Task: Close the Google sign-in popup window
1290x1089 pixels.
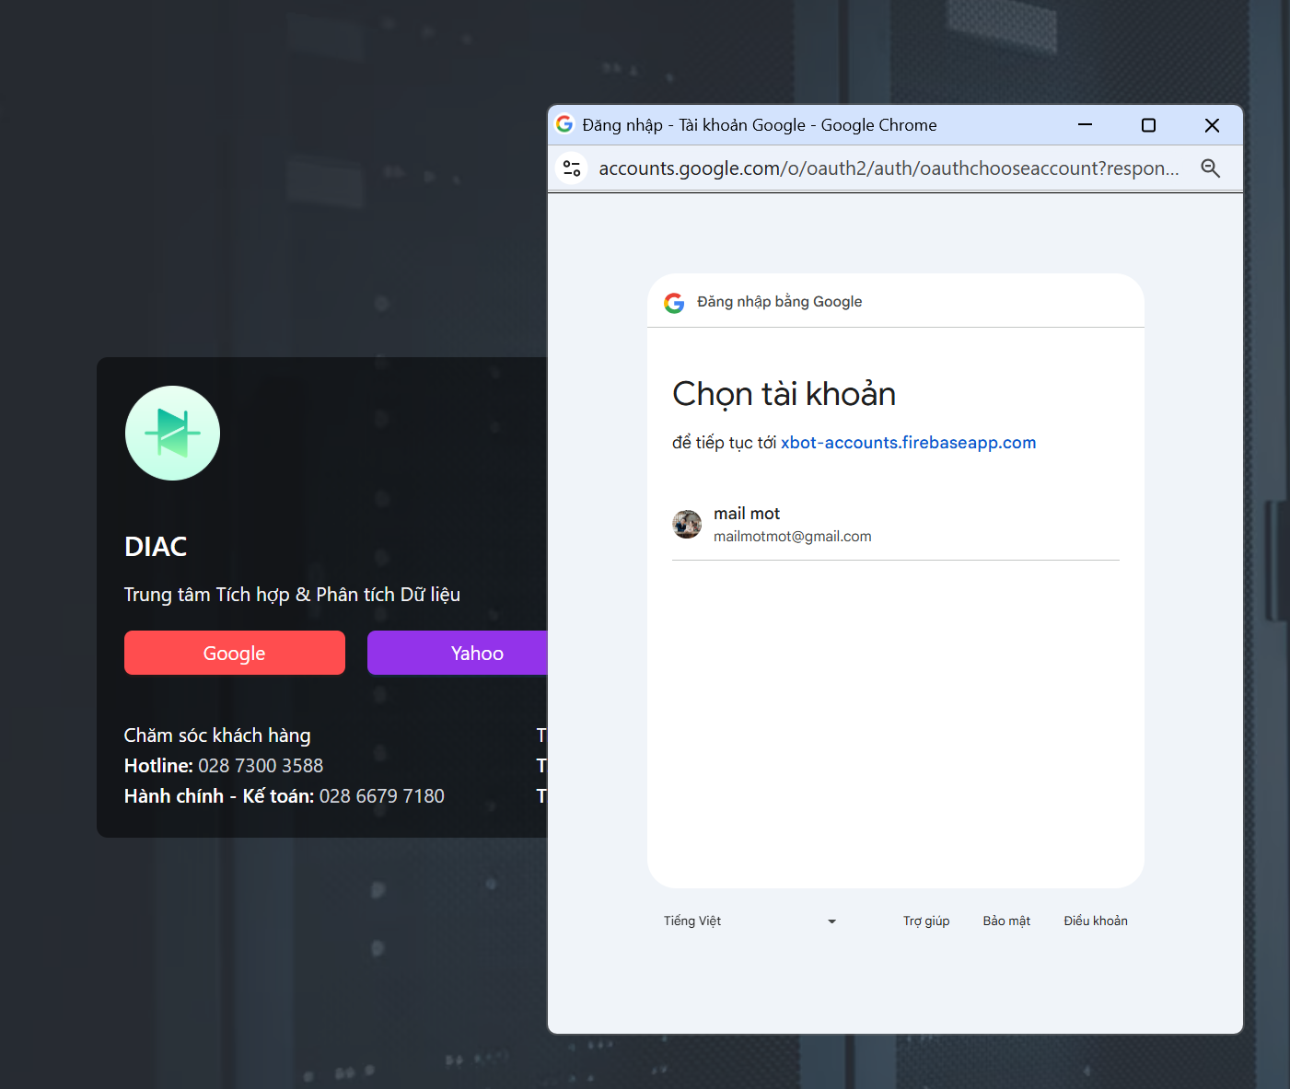Action: [x=1212, y=125]
